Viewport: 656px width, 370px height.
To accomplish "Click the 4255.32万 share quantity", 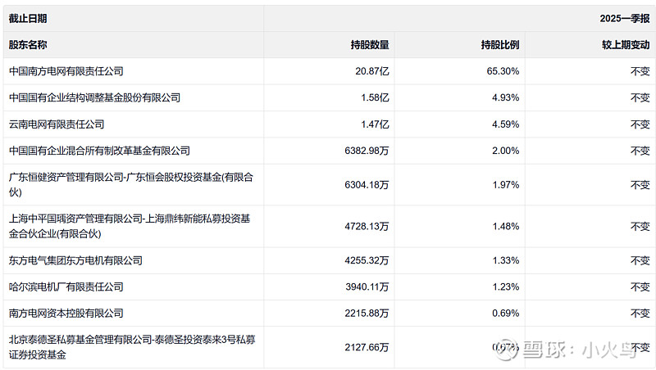I will click(x=367, y=260).
